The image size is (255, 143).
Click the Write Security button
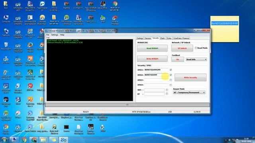pos(190,77)
